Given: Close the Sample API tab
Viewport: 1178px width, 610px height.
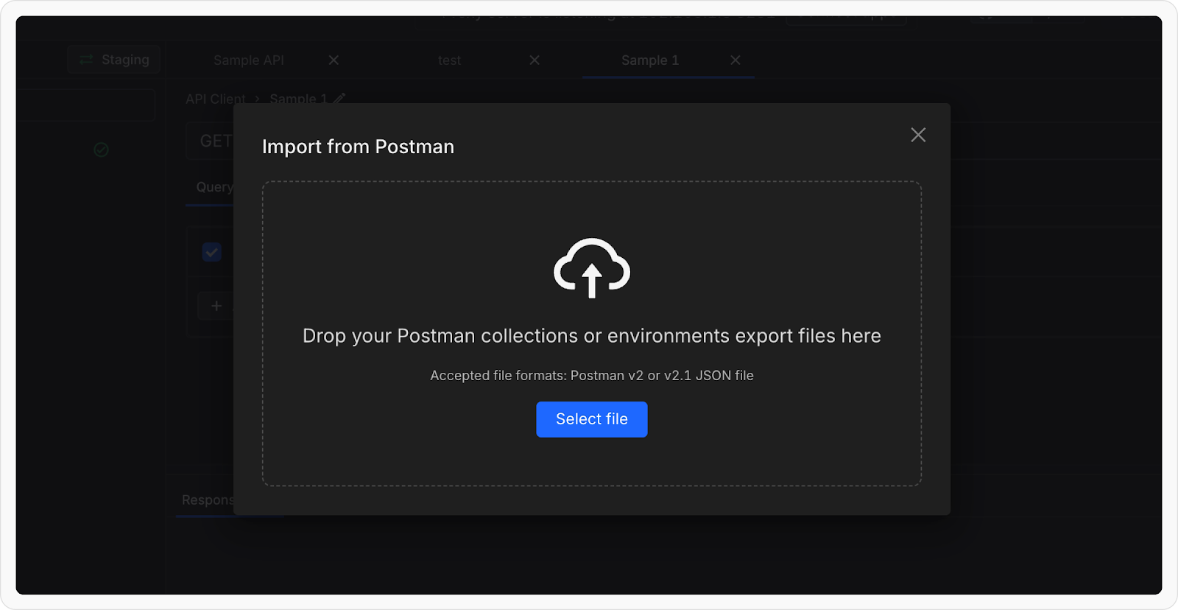Looking at the screenshot, I should coord(334,60).
